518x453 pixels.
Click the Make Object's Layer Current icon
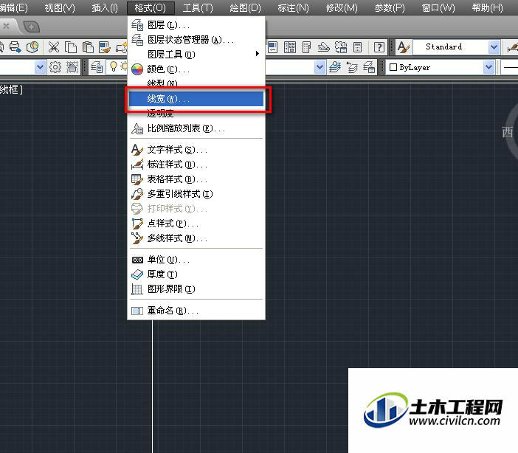[x=335, y=67]
